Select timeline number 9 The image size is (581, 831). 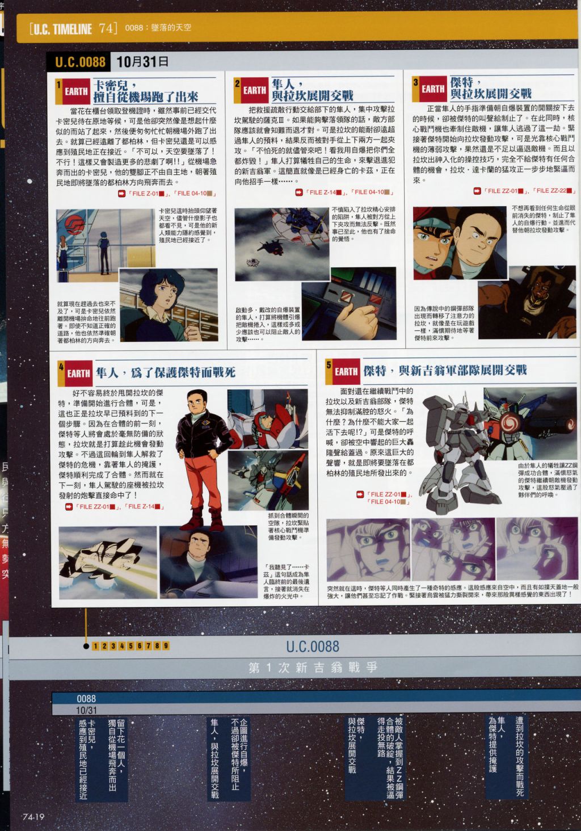click(x=166, y=646)
